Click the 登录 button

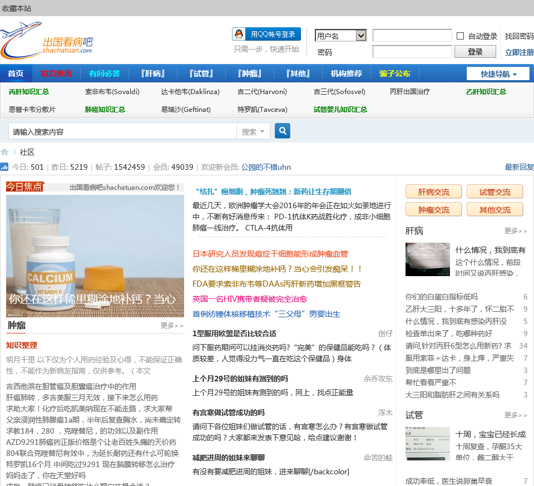tap(475, 52)
